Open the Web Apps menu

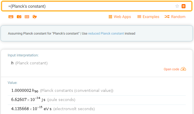(x=120, y=17)
